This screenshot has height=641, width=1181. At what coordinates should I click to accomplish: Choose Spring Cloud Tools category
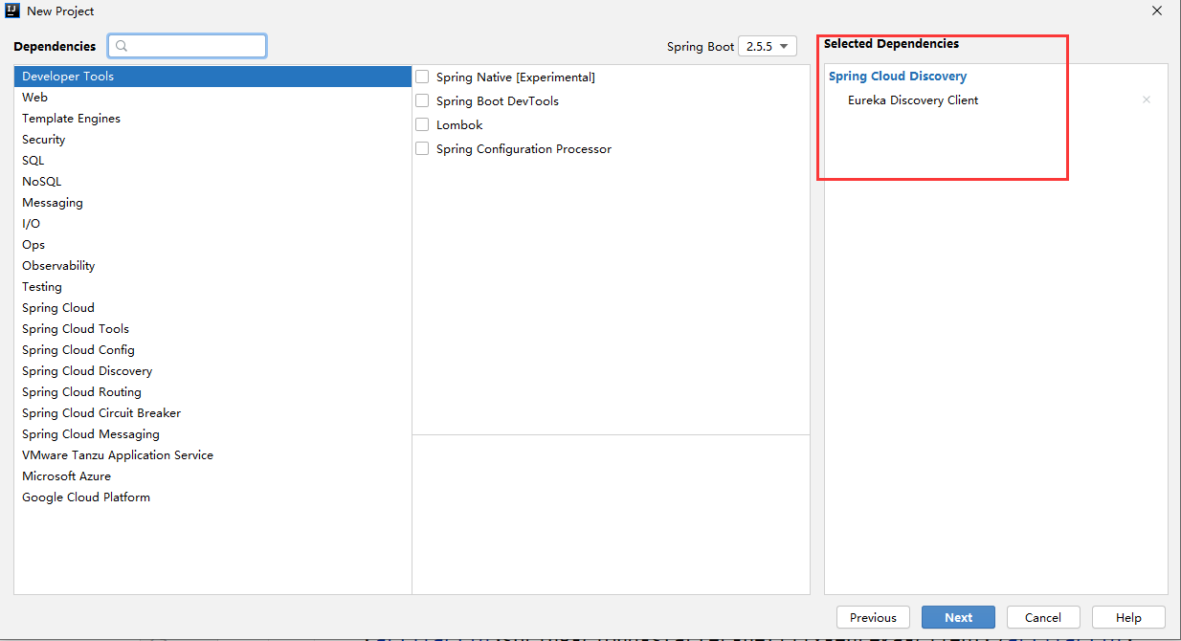[212, 329]
